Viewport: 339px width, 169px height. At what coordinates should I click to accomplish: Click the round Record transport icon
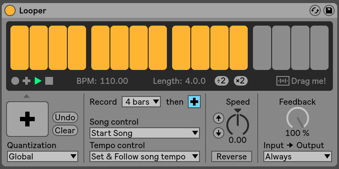coord(15,81)
